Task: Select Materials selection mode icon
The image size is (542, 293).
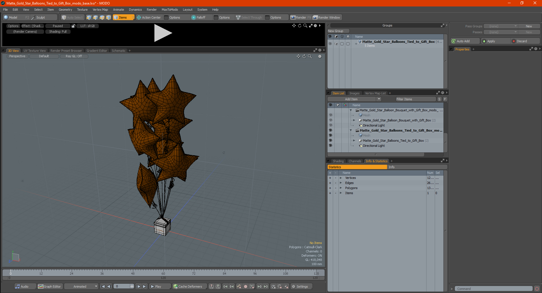Action: pyautogui.click(x=108, y=17)
